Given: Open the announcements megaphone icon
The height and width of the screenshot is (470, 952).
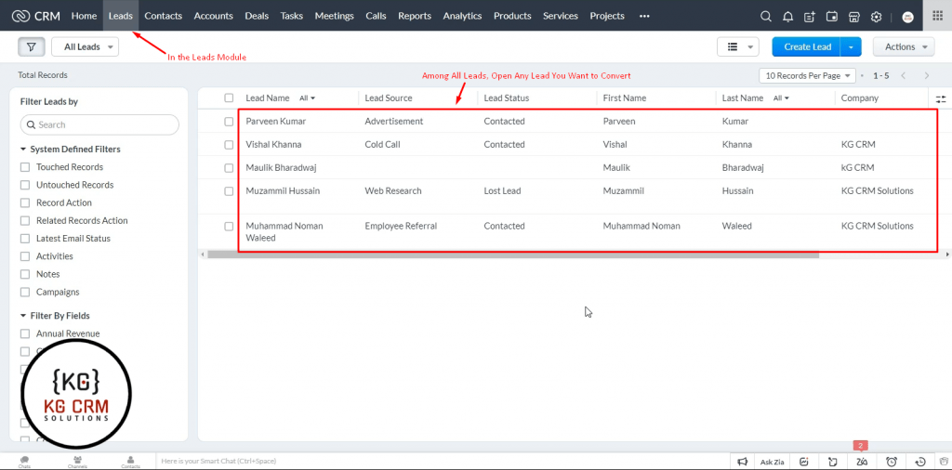Looking at the screenshot, I should [743, 462].
